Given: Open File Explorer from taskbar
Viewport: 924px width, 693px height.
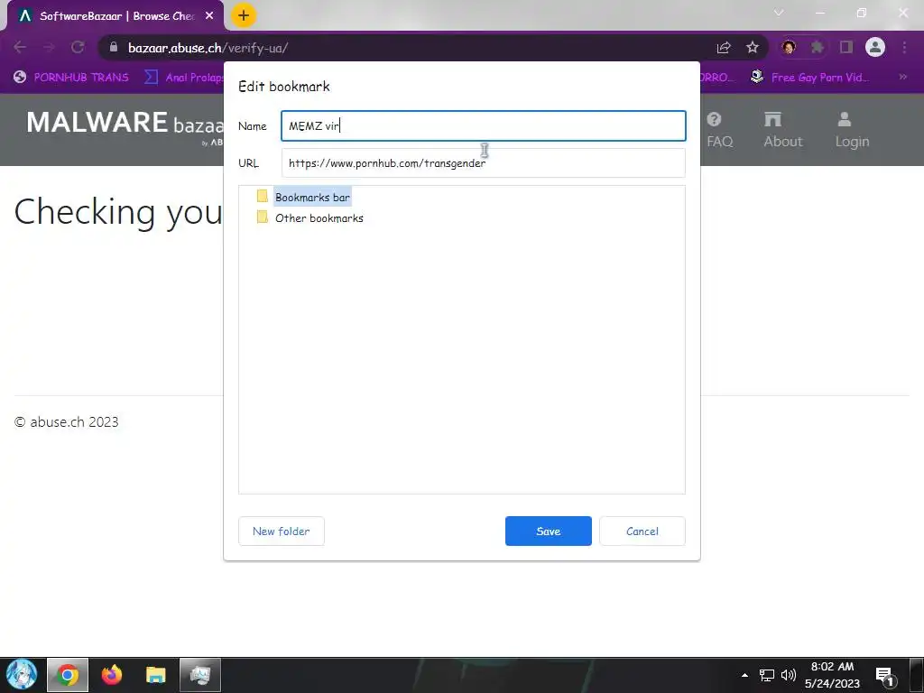Looking at the screenshot, I should (155, 675).
